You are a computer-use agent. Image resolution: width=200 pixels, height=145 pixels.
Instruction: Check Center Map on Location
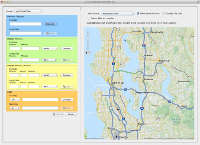pyautogui.click(x=89, y=18)
